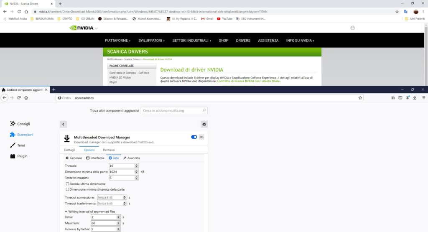Adjust Timeout connessione spinner
Image resolution: width=428 pixels, height=232 pixels.
[125, 197]
